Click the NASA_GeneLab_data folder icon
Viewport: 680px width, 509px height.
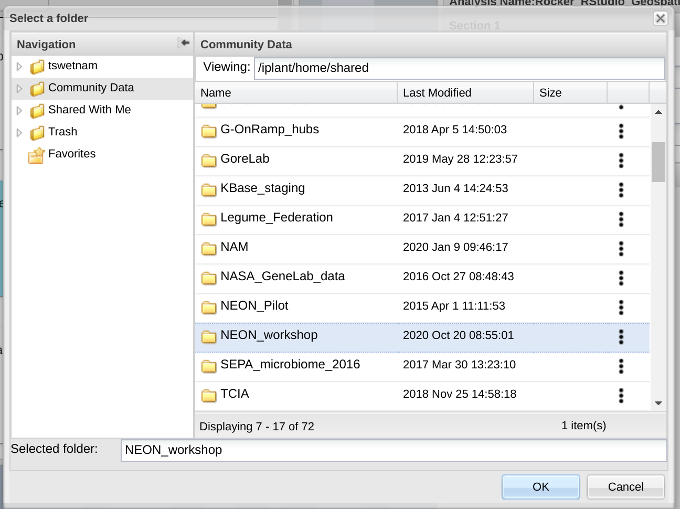point(209,277)
